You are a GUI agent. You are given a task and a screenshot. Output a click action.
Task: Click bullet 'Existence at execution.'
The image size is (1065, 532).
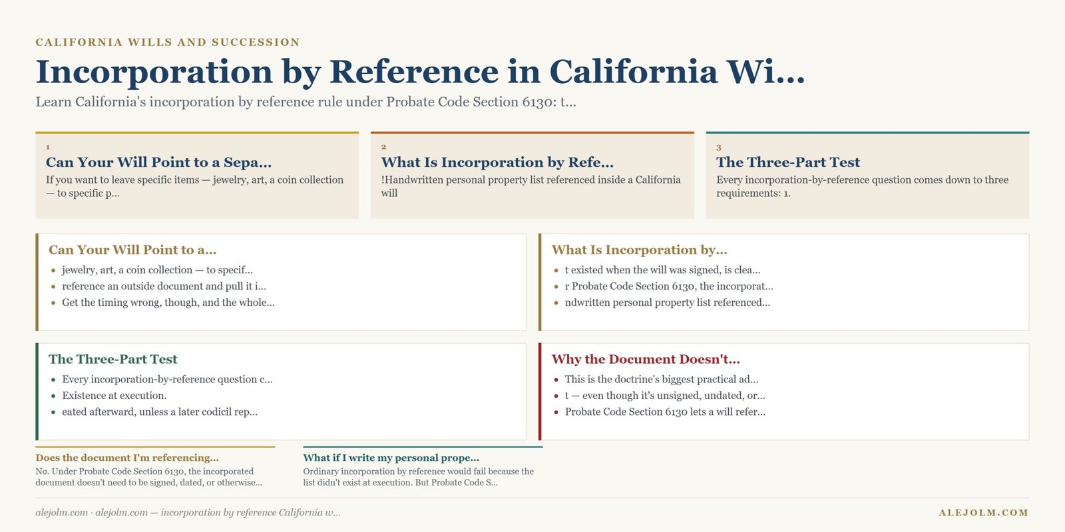click(x=114, y=396)
